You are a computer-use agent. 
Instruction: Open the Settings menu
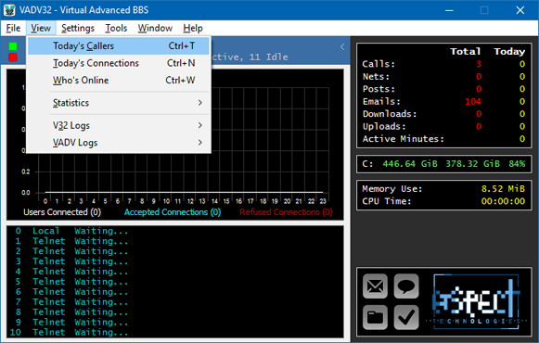(x=78, y=28)
